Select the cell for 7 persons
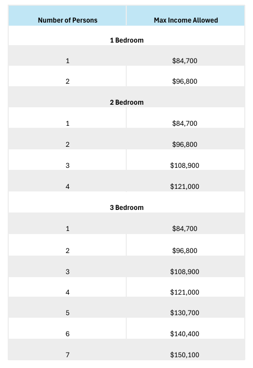The width and height of the screenshot is (253, 368). (68, 355)
